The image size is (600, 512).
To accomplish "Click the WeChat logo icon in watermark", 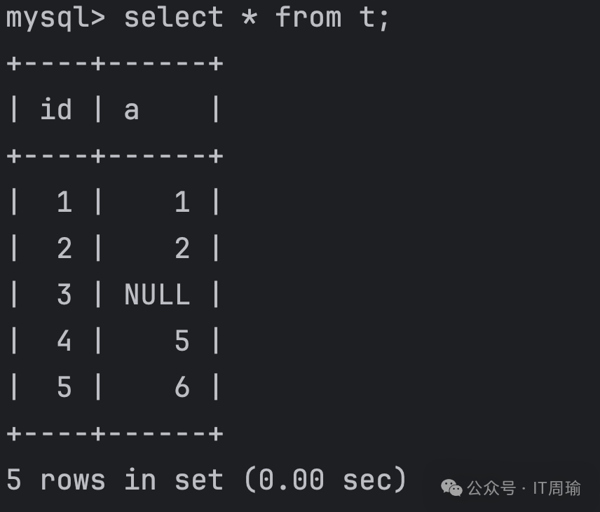I will click(451, 487).
